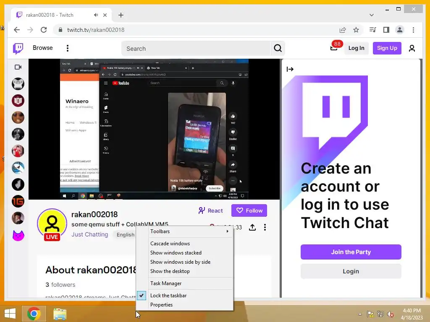Open the pink cat sidebar channel avatar
This screenshot has width=430, height=322.
(x=18, y=235)
